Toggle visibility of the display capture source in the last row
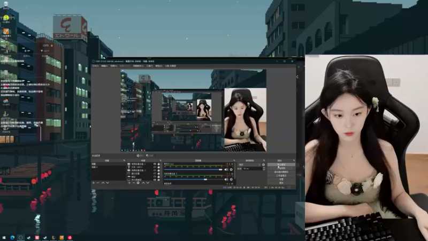Viewport: 428px width, 241px height. pos(155,180)
